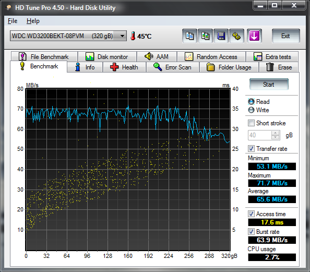This screenshot has width=310, height=272.
Task: Open the Health tab with red cross
Action: 124,67
